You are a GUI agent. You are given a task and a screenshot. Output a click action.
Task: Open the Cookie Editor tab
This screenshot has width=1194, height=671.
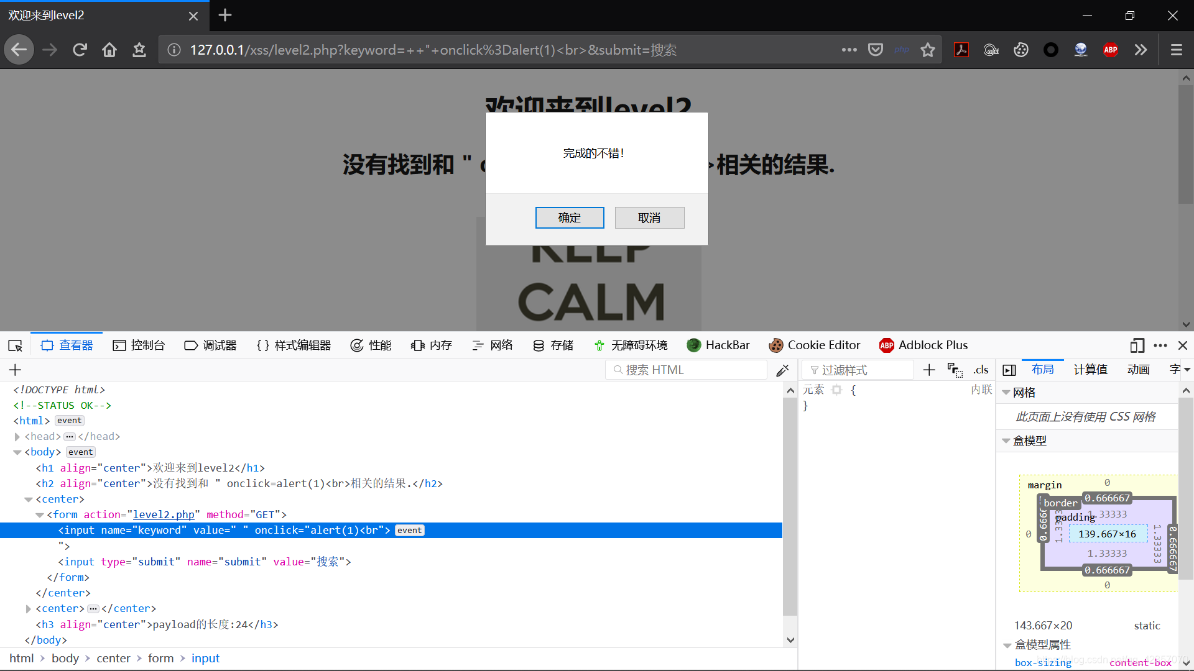815,345
